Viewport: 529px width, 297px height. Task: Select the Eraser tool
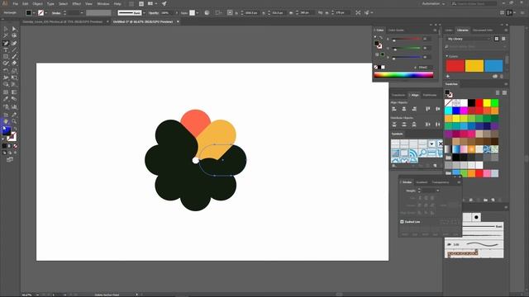tap(14, 63)
